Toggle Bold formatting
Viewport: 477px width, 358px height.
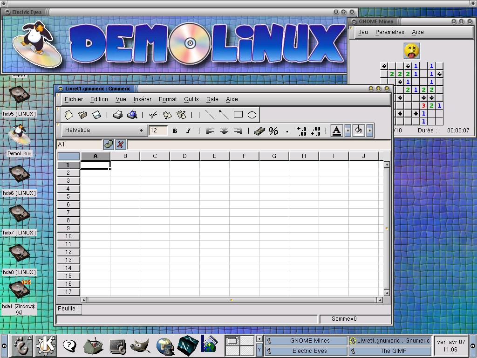click(175, 131)
